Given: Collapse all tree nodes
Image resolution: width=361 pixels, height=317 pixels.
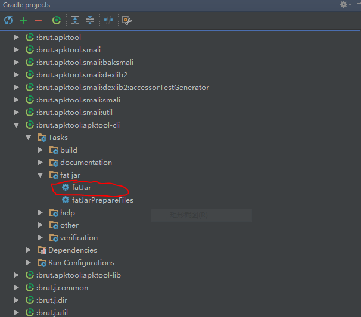Looking at the screenshot, I should click(90, 20).
